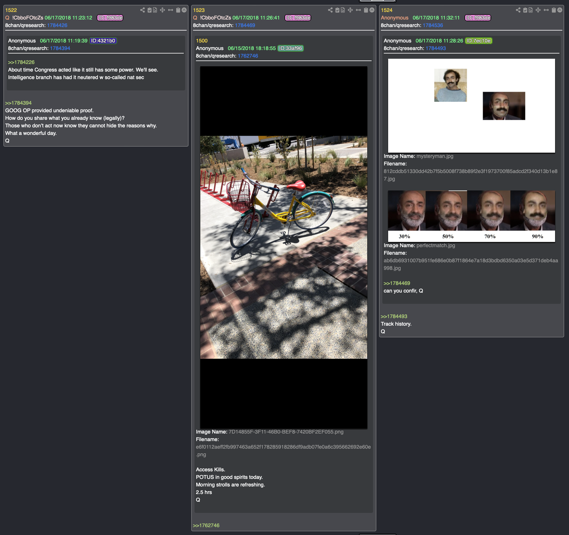Click the round A icon on post 1524
Viewport: 569px width, 535px height.
click(560, 10)
